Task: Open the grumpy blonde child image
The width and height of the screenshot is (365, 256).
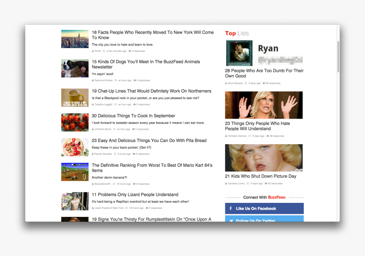Action: (264, 158)
